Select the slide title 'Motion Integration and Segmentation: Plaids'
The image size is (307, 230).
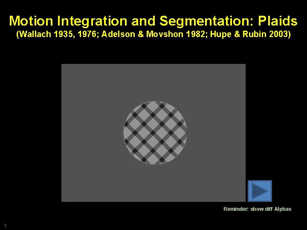pyautogui.click(x=153, y=21)
